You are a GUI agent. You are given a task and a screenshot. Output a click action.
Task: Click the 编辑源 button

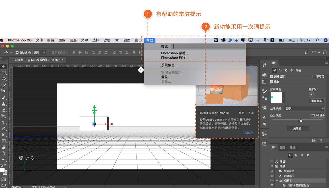click(297, 129)
